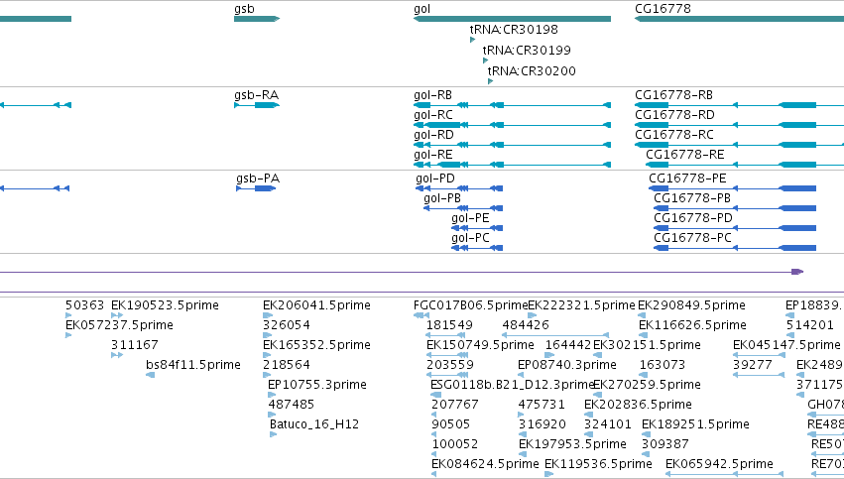Click the Batuco_16_H12 feature label
The width and height of the screenshot is (844, 479).
[314, 424]
